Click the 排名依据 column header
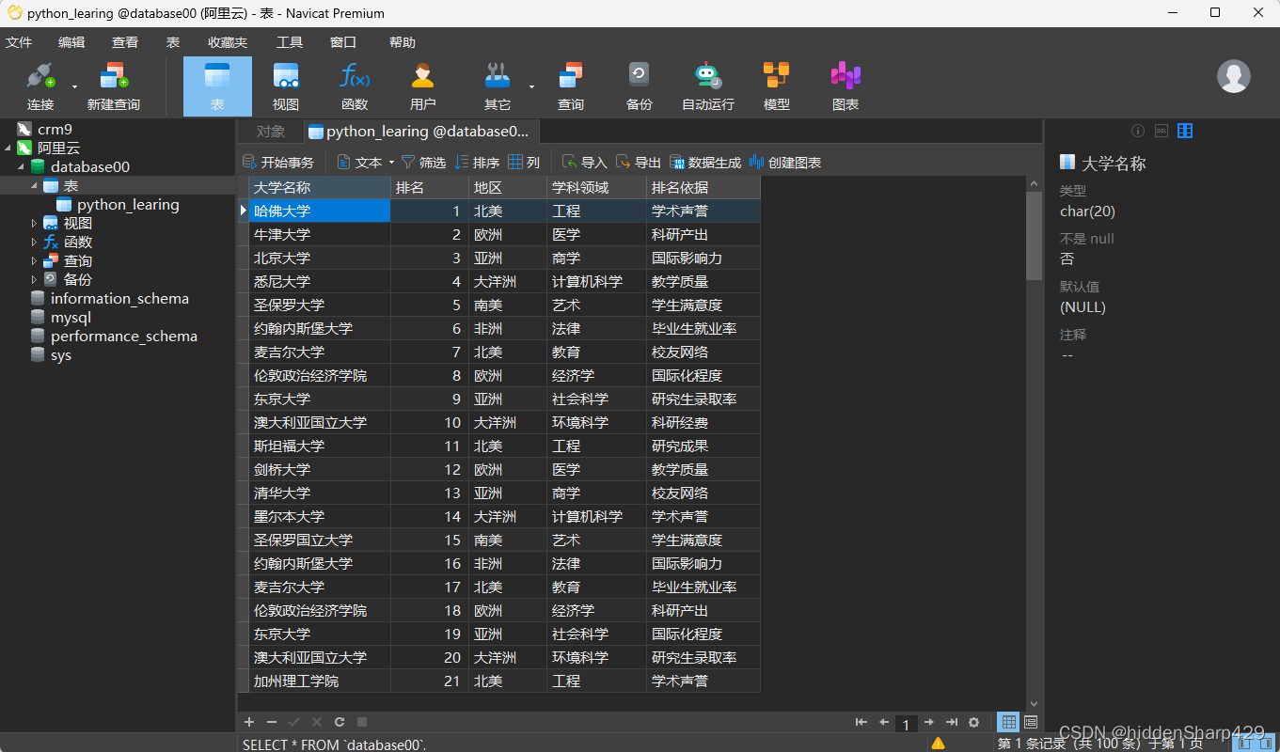The width and height of the screenshot is (1280, 752). tap(703, 188)
